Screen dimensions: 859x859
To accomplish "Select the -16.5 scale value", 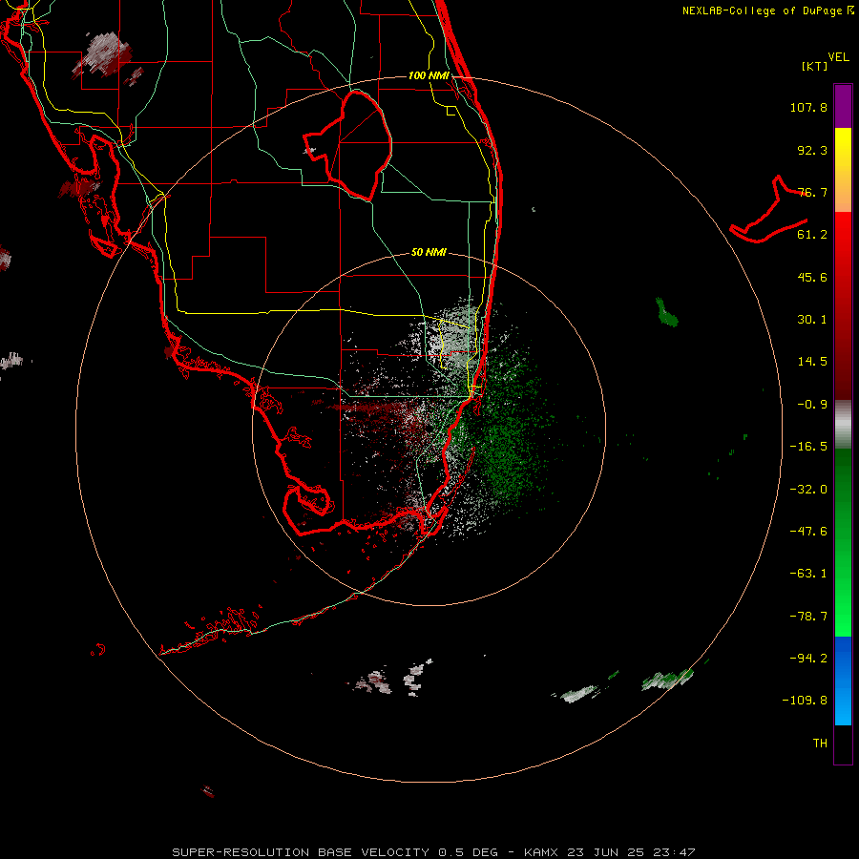I will pos(808,447).
